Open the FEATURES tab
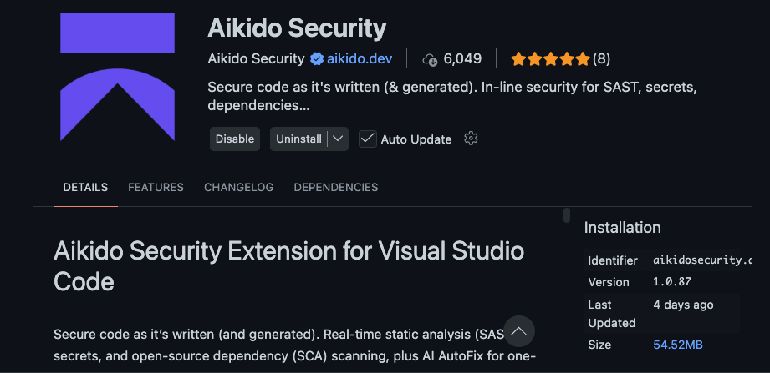The height and width of the screenshot is (373, 770). [156, 187]
